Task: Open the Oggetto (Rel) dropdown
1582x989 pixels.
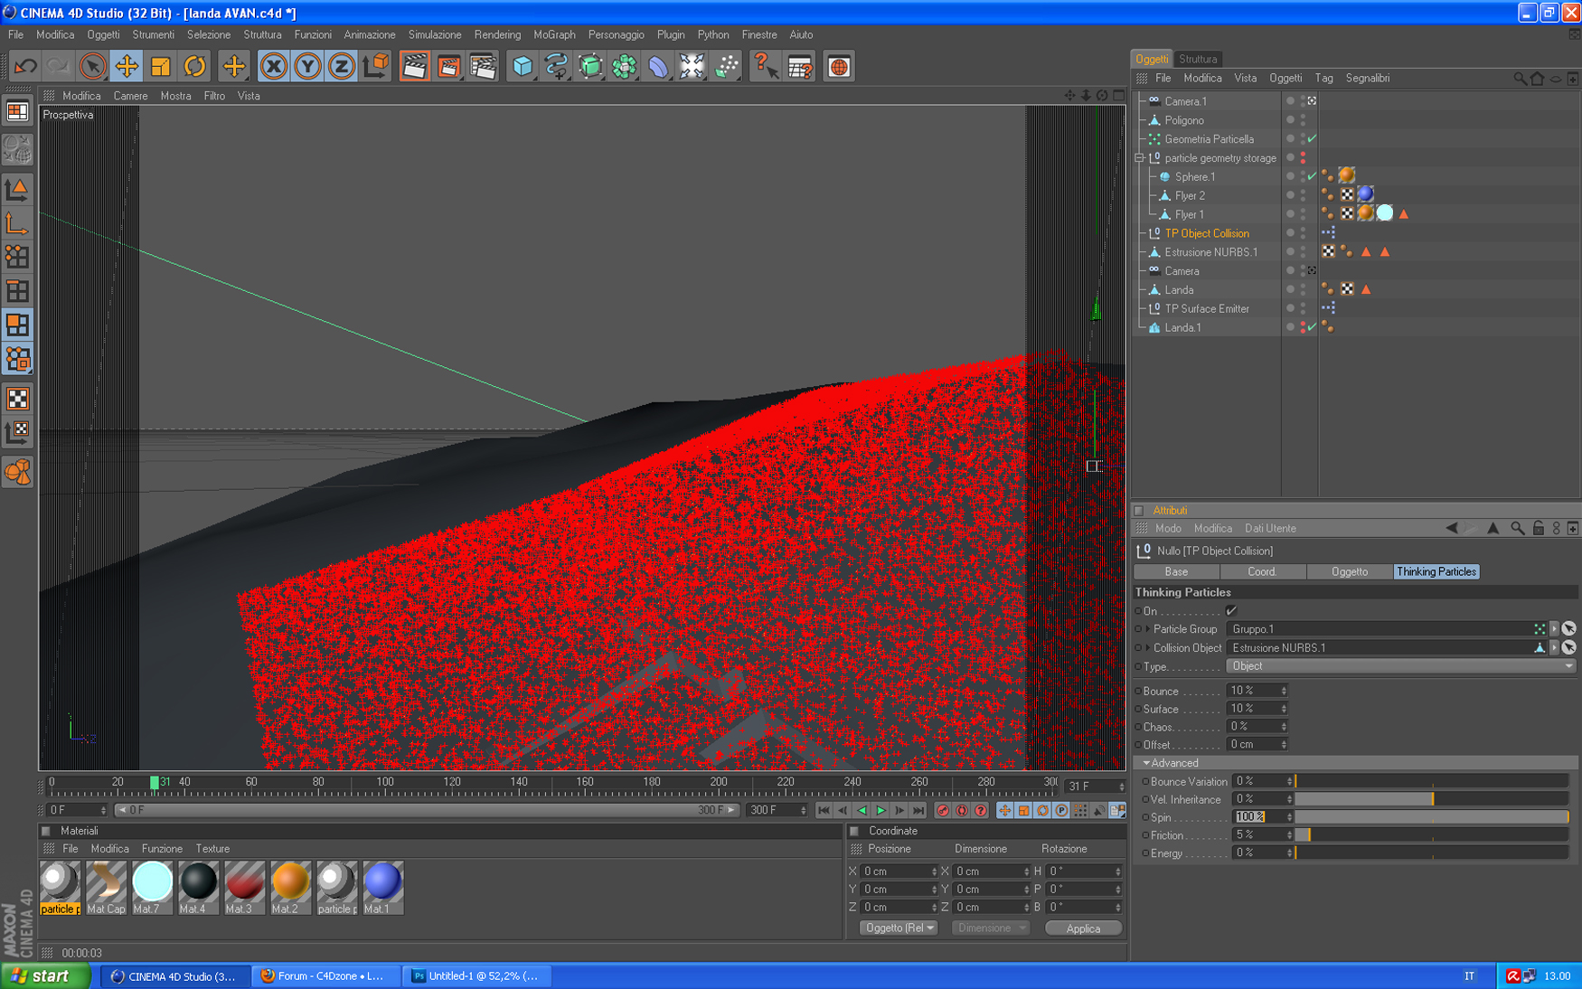Action: tap(898, 928)
